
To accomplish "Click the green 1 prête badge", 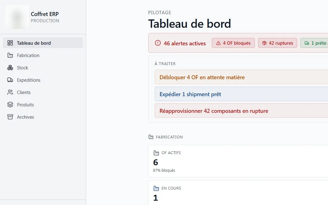I will pyautogui.click(x=314, y=43).
